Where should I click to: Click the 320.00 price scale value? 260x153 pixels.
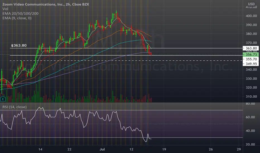point(251,88)
